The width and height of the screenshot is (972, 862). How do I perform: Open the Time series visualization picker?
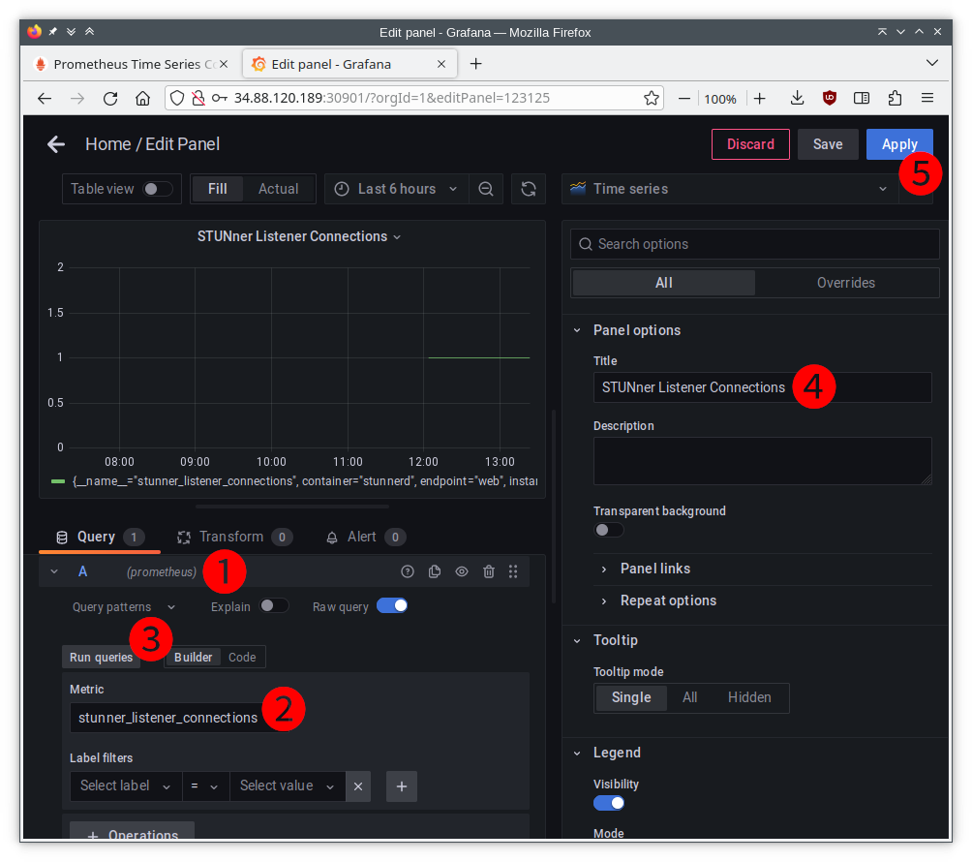click(x=730, y=189)
